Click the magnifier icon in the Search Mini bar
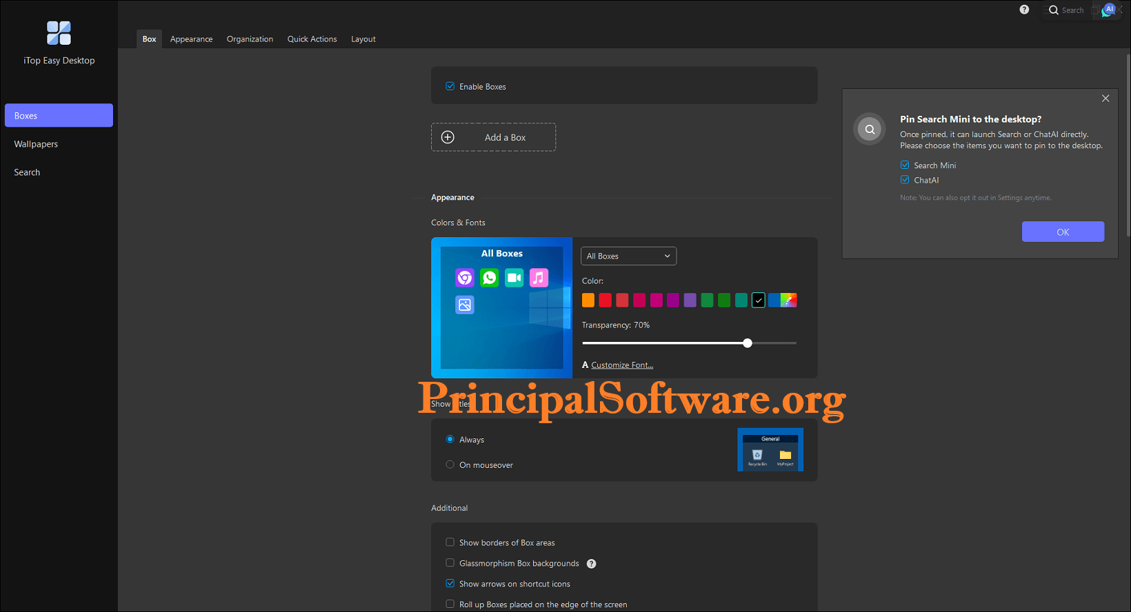 tap(1053, 10)
